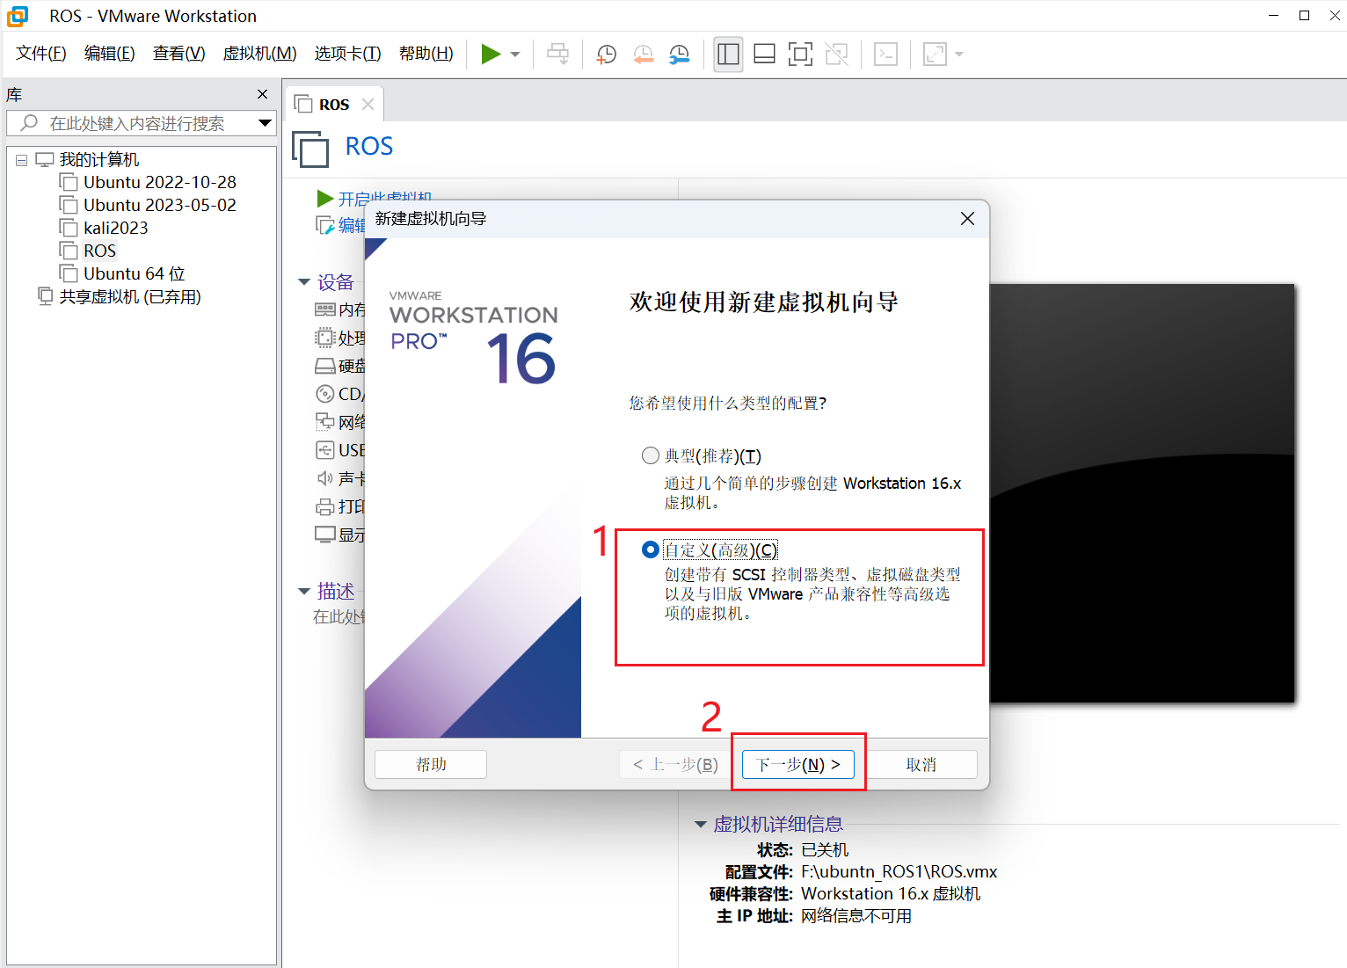
Task: Toggle the thumbnail bar view icon
Action: tap(764, 55)
